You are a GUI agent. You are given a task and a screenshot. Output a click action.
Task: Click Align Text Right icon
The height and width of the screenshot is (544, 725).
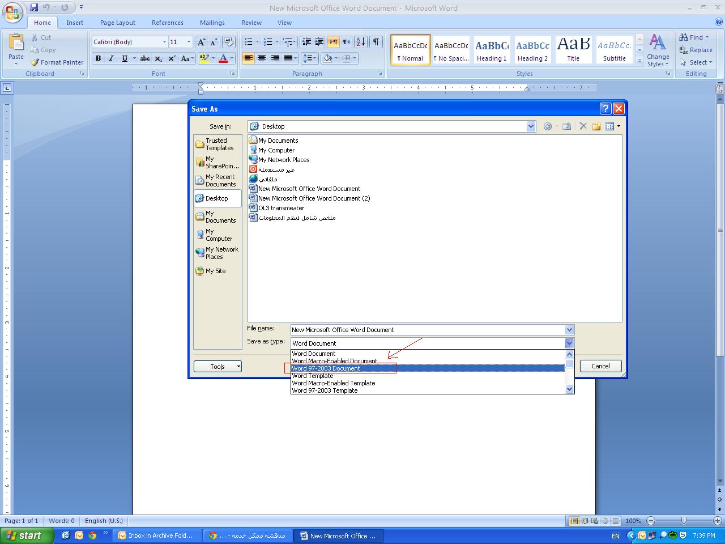click(x=275, y=58)
